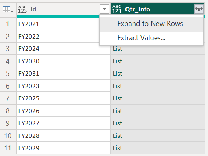Screen dimensions: 208x156
Task: Open the List link in FY2031 row
Action: coord(118,74)
